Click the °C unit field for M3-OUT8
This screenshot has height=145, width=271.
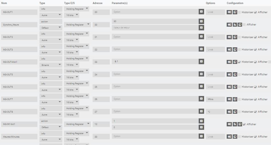215,112
